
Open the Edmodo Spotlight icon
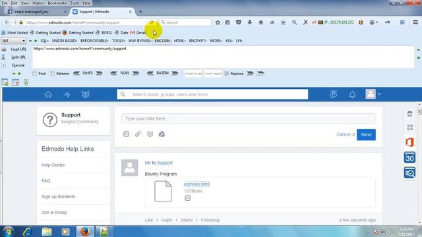click(x=333, y=94)
